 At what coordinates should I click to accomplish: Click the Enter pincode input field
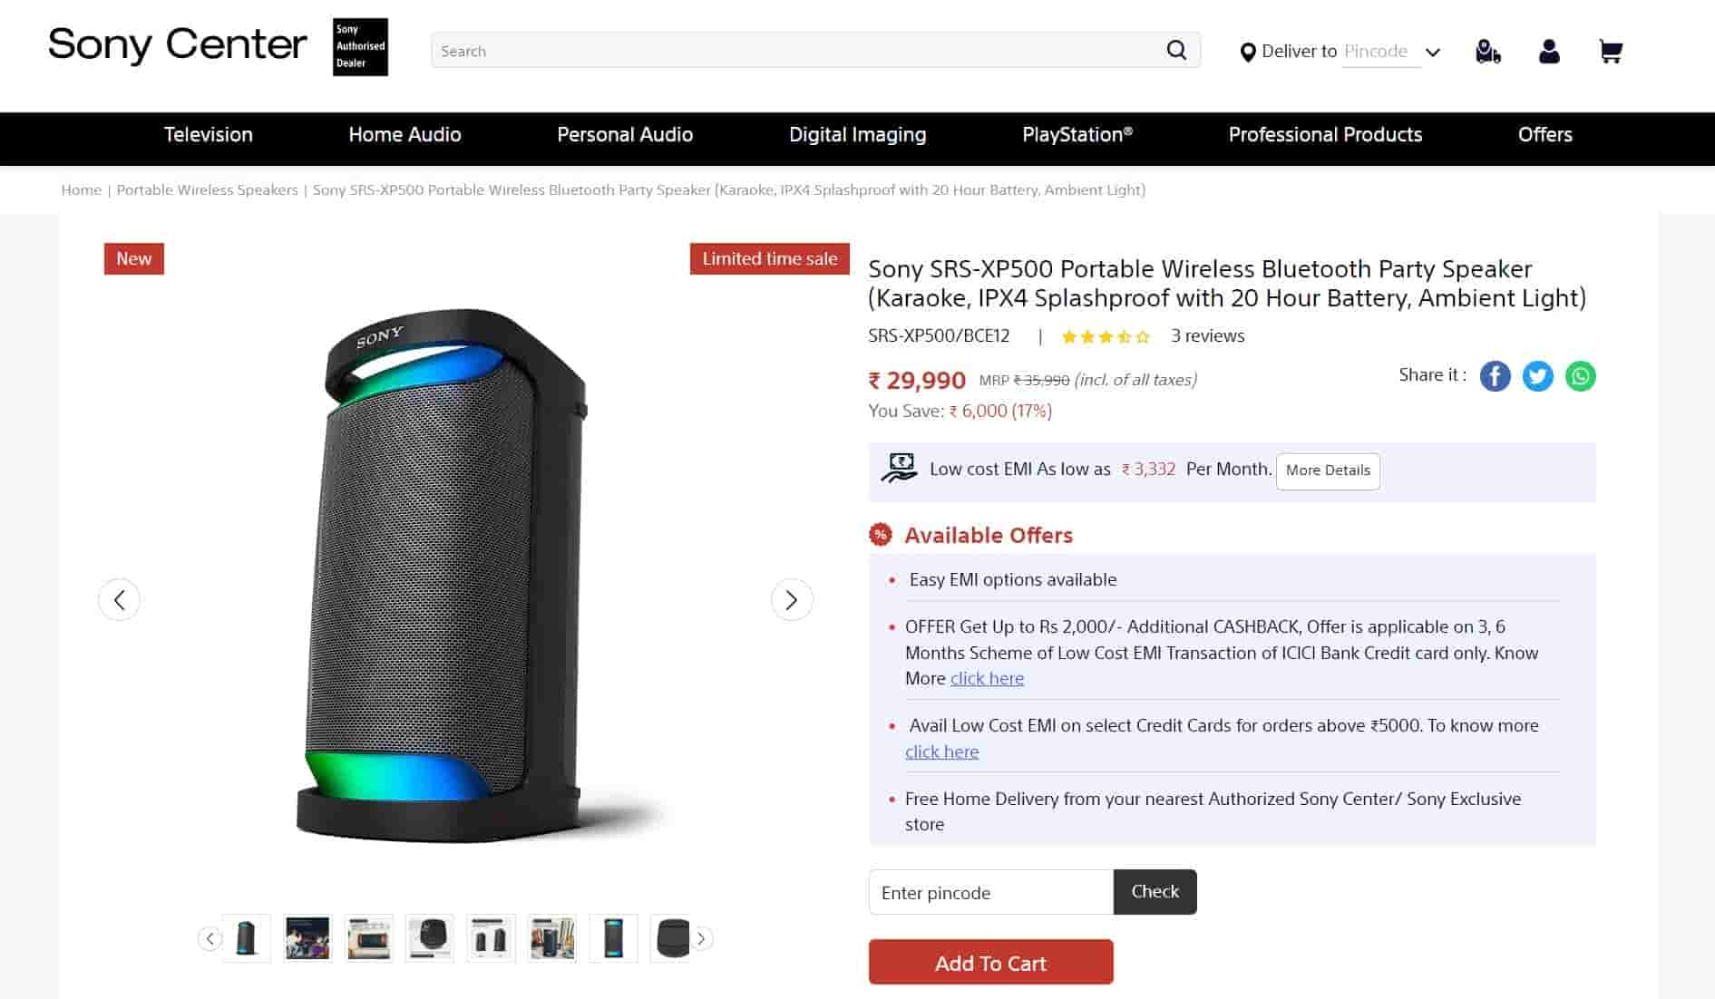(989, 892)
